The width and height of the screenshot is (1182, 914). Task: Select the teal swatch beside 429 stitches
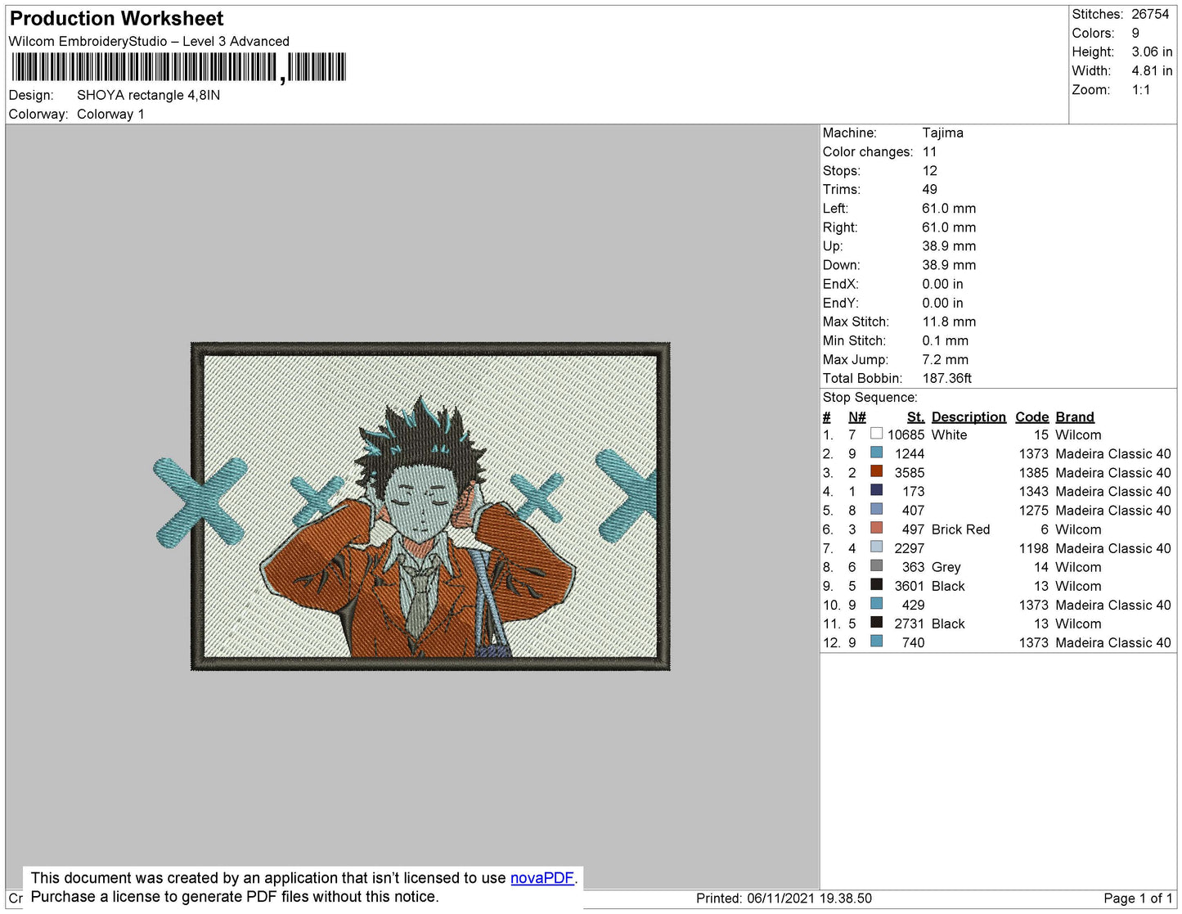(x=877, y=603)
